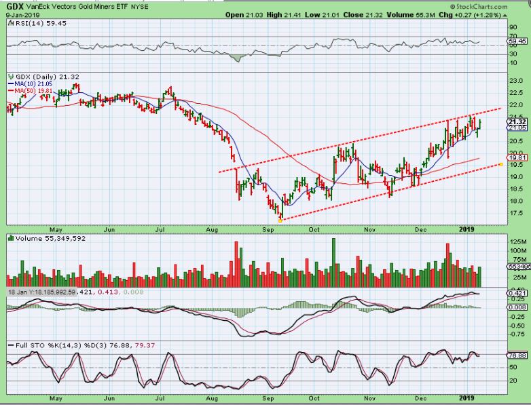Click the 0.413 MACD signal value

pos(108,292)
